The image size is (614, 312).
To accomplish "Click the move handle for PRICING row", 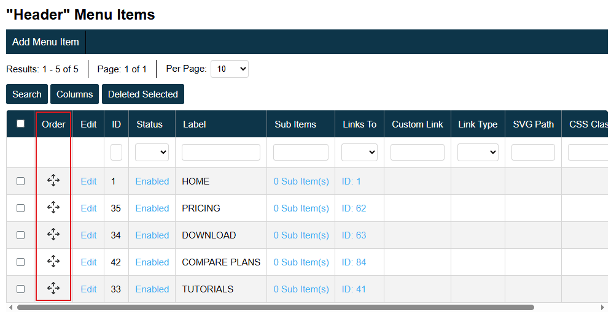I will click(x=53, y=208).
